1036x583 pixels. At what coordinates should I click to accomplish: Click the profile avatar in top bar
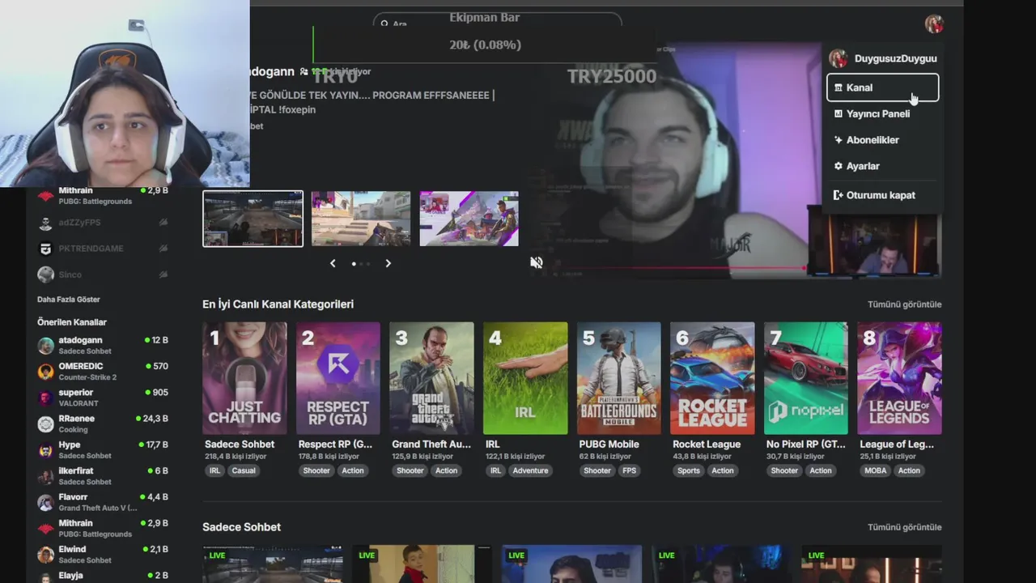point(934,23)
